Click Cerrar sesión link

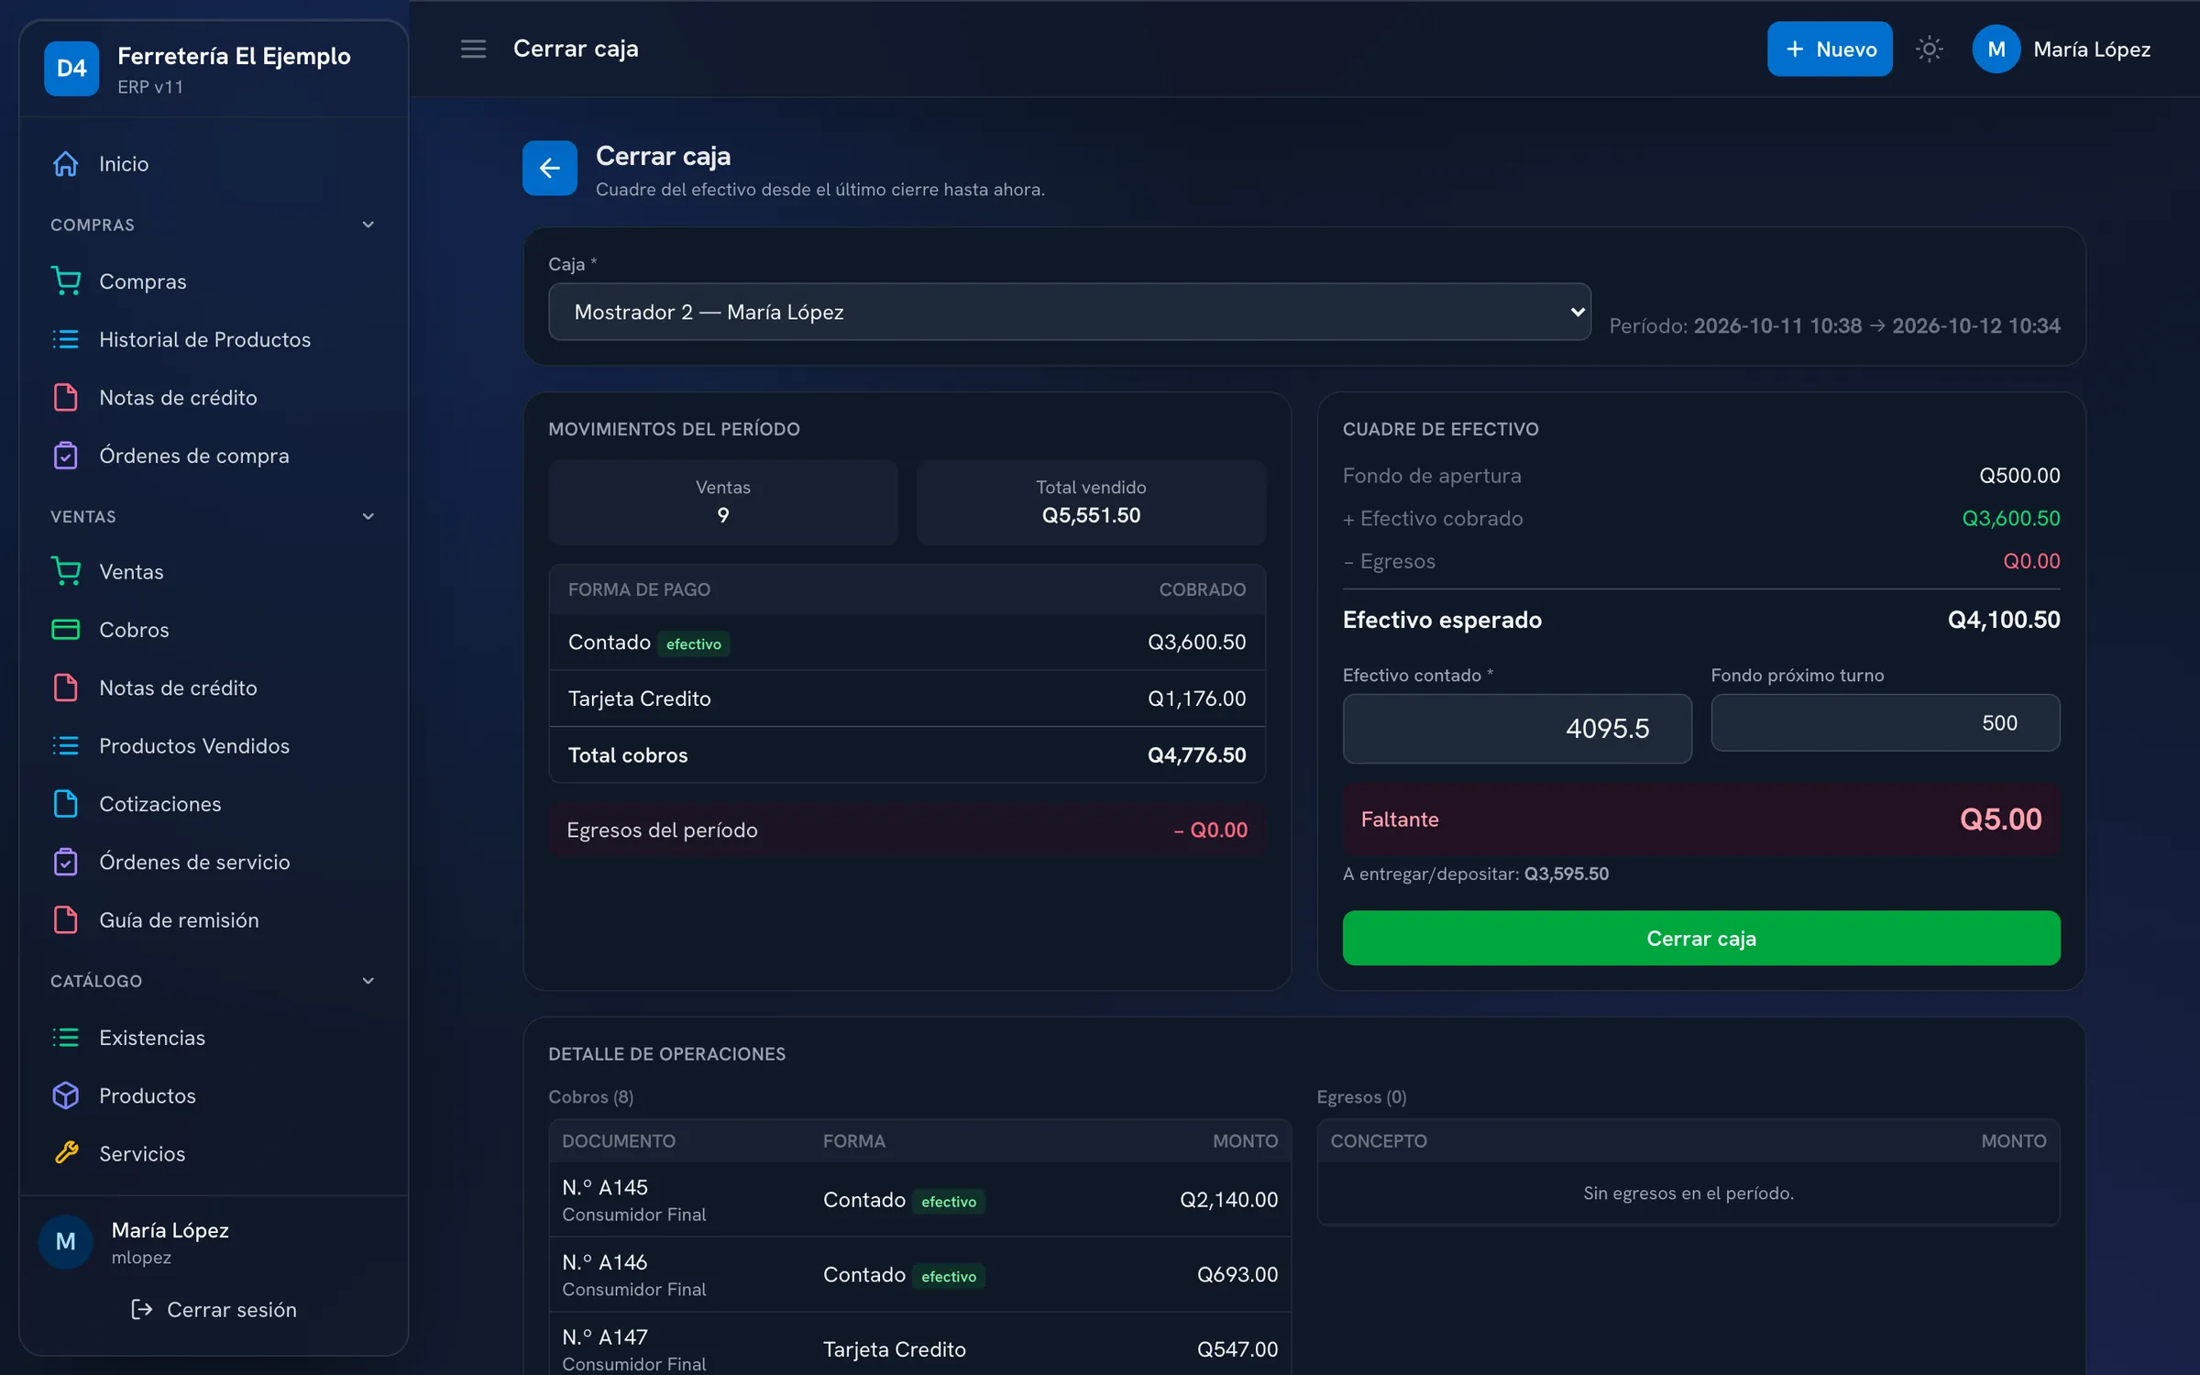214,1309
